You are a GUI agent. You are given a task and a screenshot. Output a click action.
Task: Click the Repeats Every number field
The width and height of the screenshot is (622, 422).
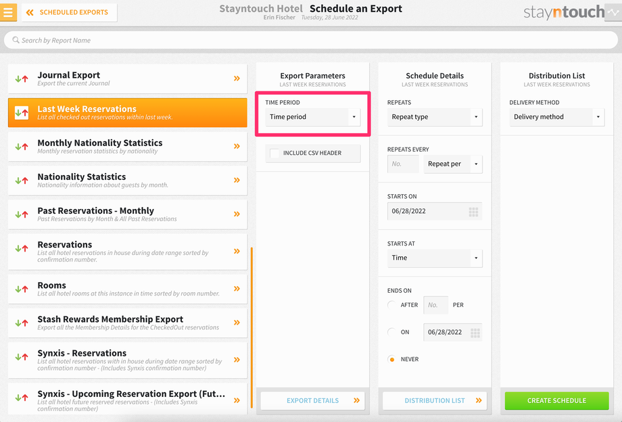point(403,164)
